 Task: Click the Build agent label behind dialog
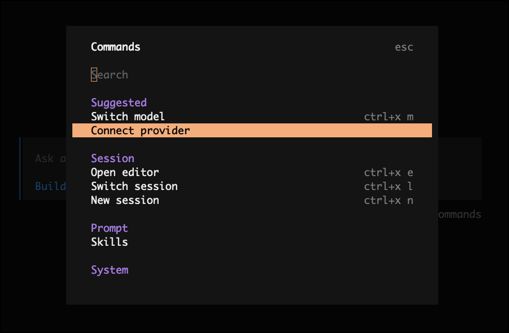(x=50, y=186)
